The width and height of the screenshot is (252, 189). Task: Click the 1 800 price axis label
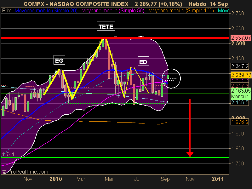[x=238, y=148]
